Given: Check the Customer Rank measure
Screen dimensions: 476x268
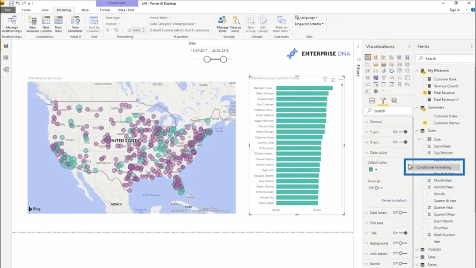Looking at the screenshot, I should 425,79.
